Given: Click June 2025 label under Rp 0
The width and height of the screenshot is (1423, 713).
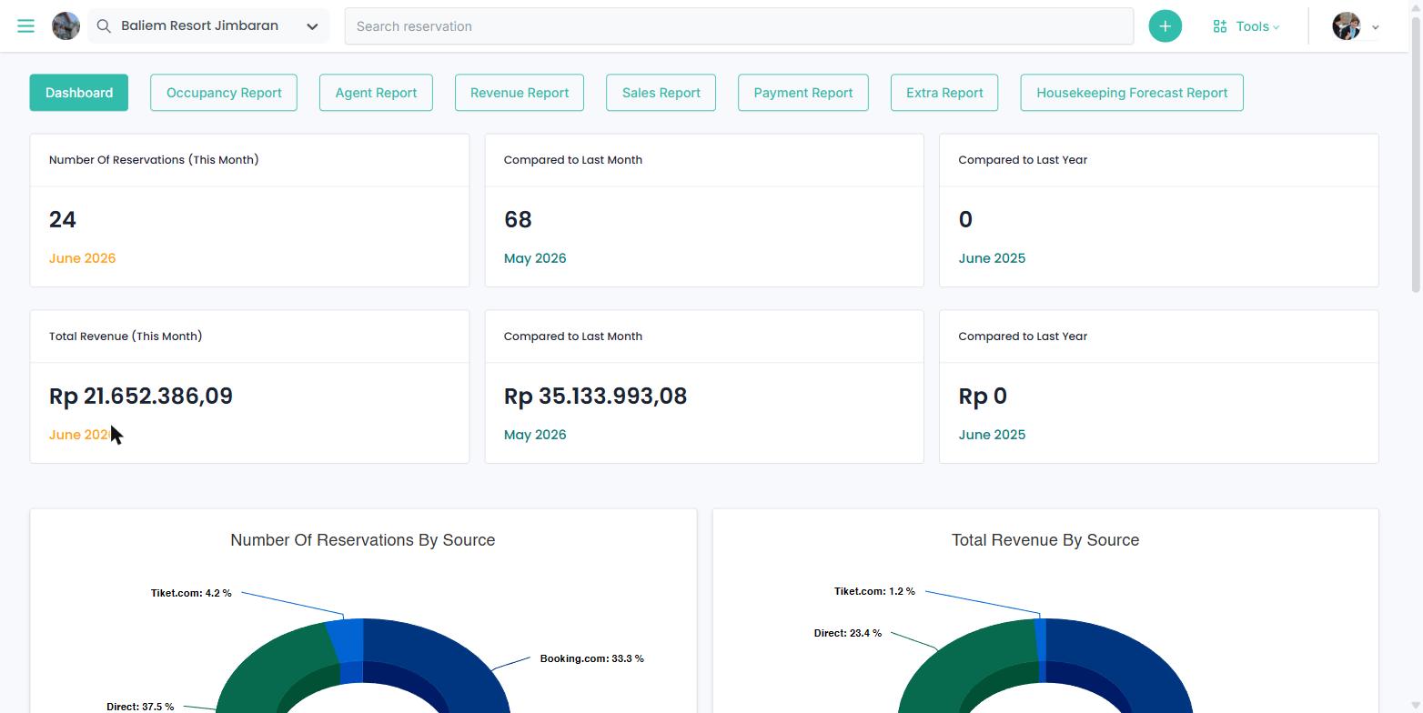Looking at the screenshot, I should pos(992,435).
